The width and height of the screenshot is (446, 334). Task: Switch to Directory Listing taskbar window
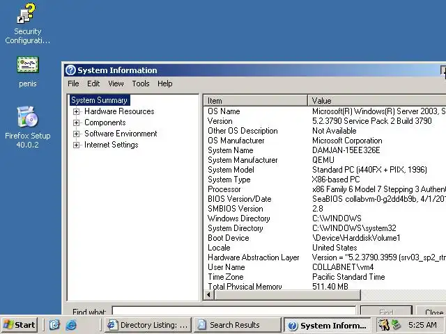[x=148, y=325]
